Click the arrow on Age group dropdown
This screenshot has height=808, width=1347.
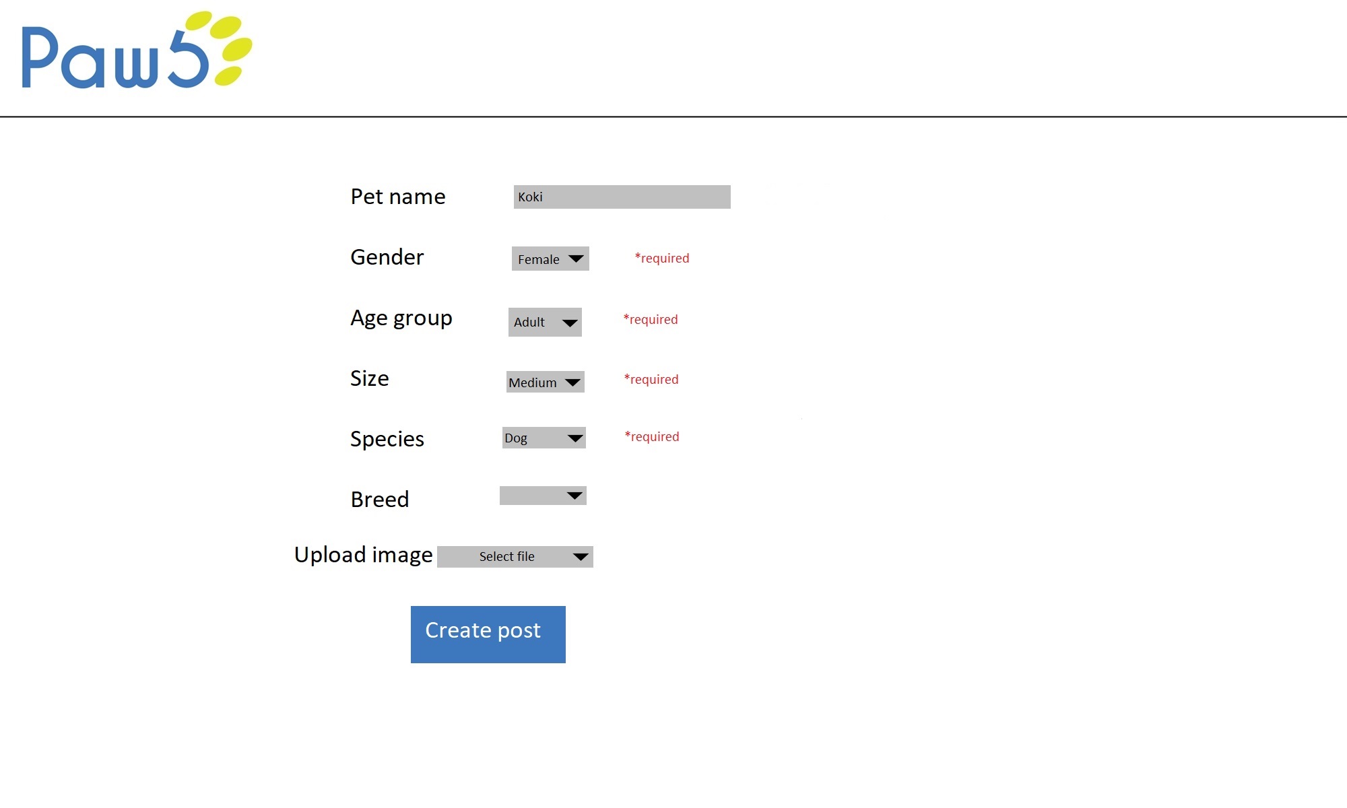point(570,323)
